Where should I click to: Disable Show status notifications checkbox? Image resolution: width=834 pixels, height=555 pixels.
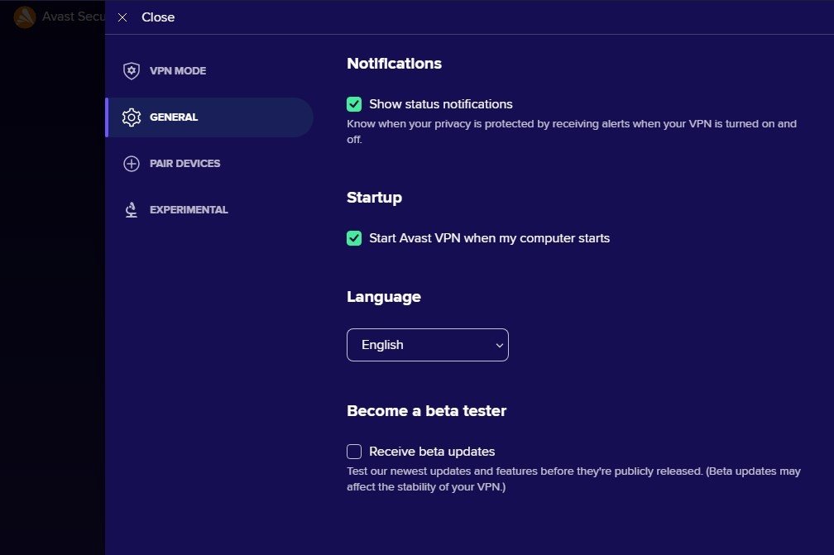354,104
